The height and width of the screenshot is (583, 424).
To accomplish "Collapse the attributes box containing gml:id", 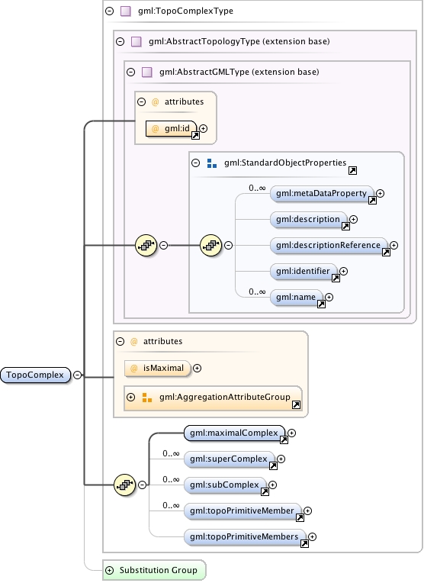I will [141, 101].
